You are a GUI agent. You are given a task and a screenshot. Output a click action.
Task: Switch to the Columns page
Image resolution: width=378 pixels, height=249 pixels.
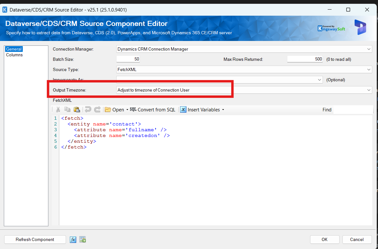coord(14,55)
